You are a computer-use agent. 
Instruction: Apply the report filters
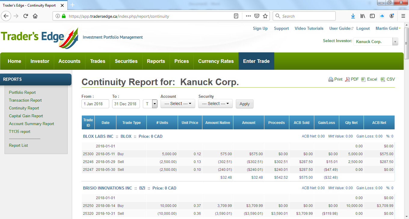pos(244,103)
